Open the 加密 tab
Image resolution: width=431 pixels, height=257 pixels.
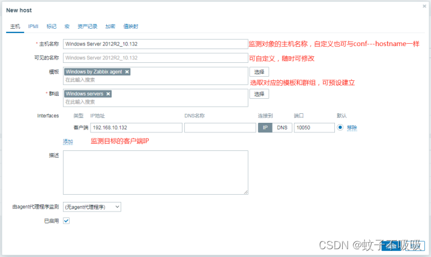[110, 26]
